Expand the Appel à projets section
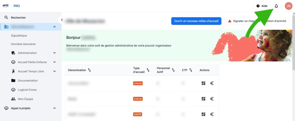 click(54, 108)
